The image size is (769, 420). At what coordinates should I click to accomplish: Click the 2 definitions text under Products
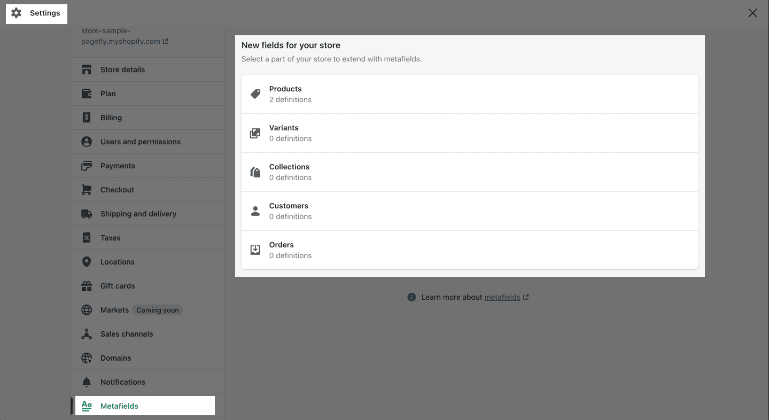[290, 99]
